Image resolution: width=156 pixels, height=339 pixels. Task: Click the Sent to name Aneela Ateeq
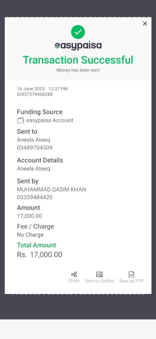33,140
